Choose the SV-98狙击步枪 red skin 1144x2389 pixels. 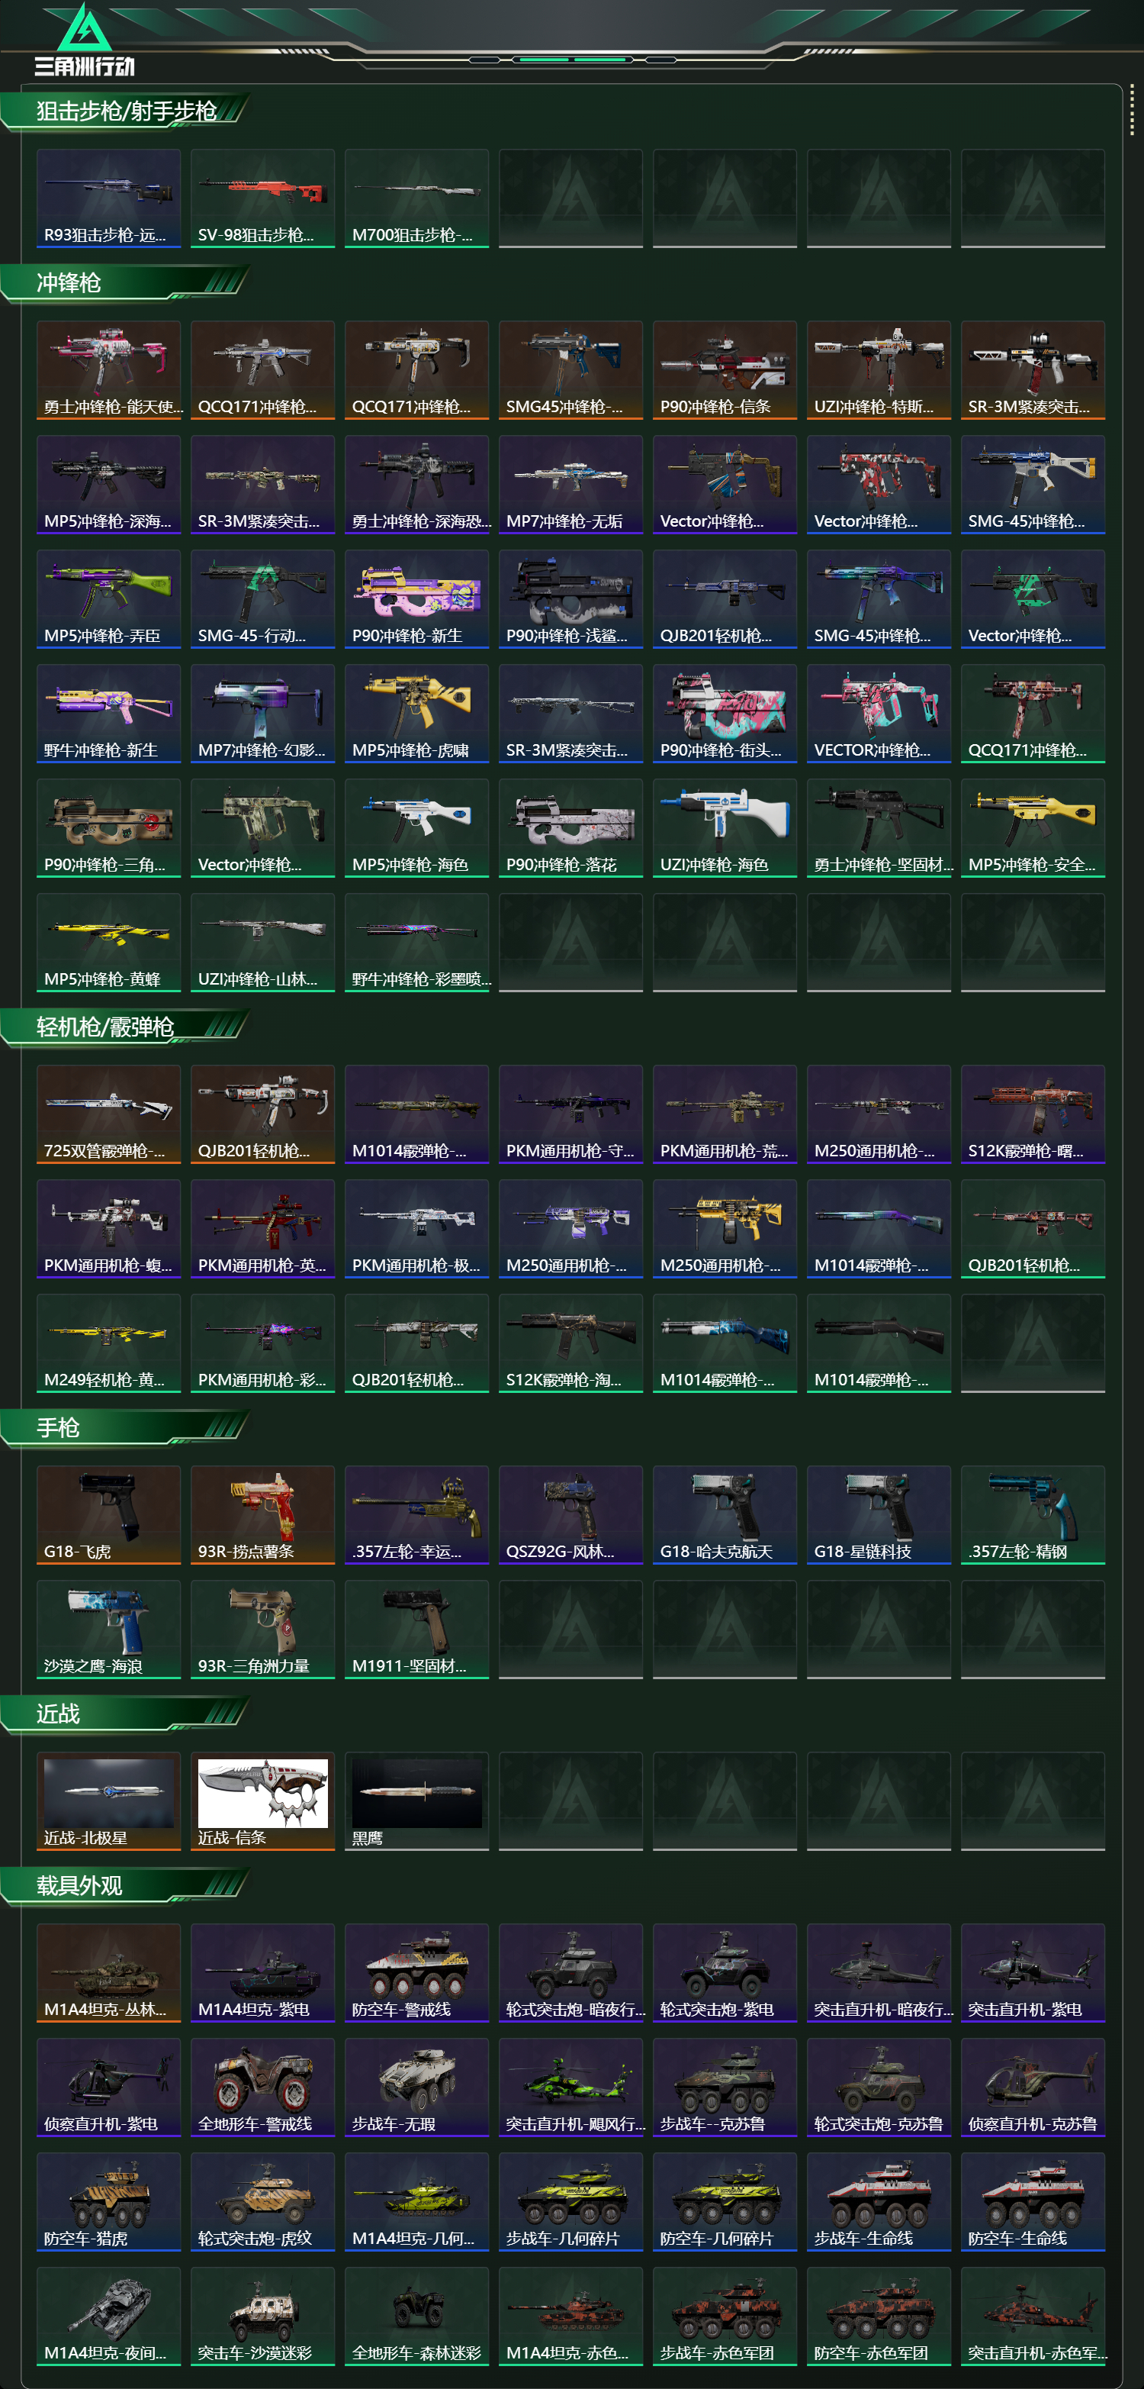coord(263,198)
